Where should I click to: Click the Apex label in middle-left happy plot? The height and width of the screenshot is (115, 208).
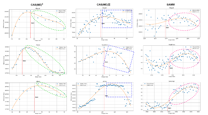coord(24,61)
